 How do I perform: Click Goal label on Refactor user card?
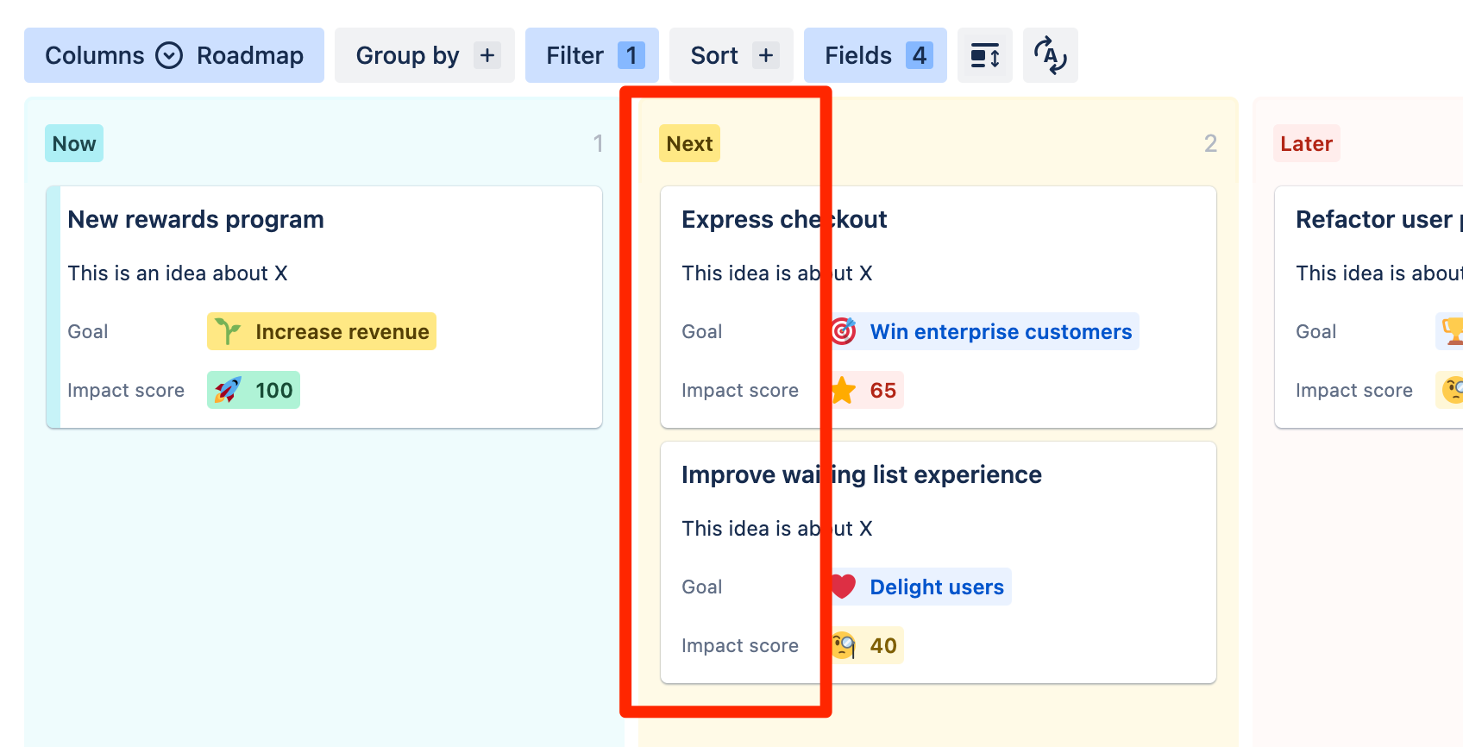[1316, 331]
